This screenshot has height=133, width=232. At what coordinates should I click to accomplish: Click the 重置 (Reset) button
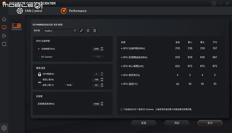coord(143,123)
